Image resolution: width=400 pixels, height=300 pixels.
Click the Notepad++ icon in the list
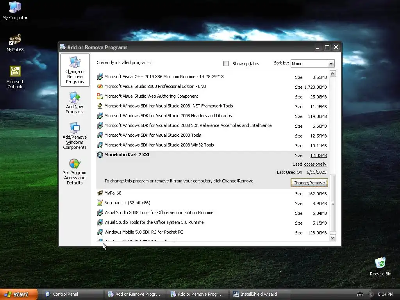tap(100, 203)
